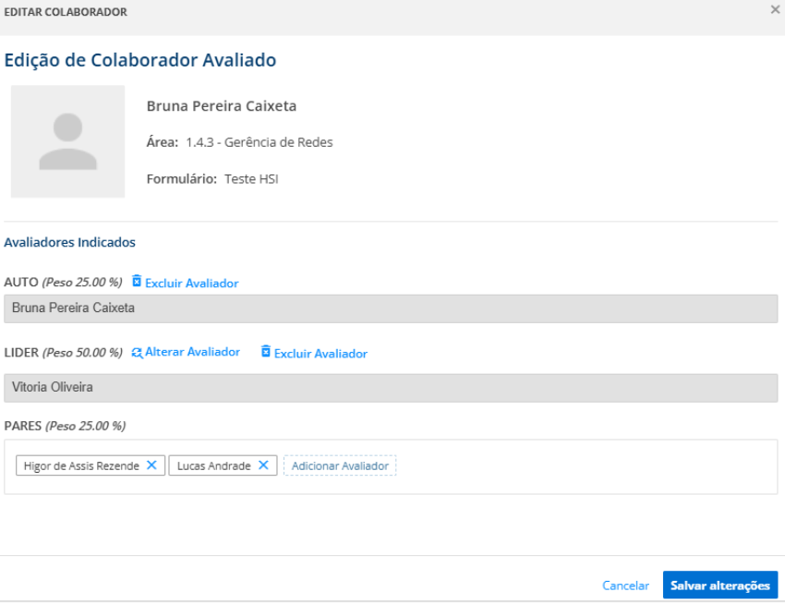Click the Vitoria Oliveira LIDER field
Viewport: 785px width, 604px height.
click(391, 388)
